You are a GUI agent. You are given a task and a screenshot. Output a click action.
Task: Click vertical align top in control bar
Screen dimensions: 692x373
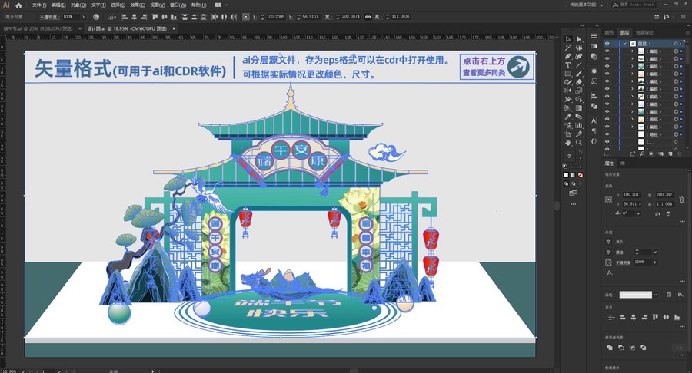point(155,17)
